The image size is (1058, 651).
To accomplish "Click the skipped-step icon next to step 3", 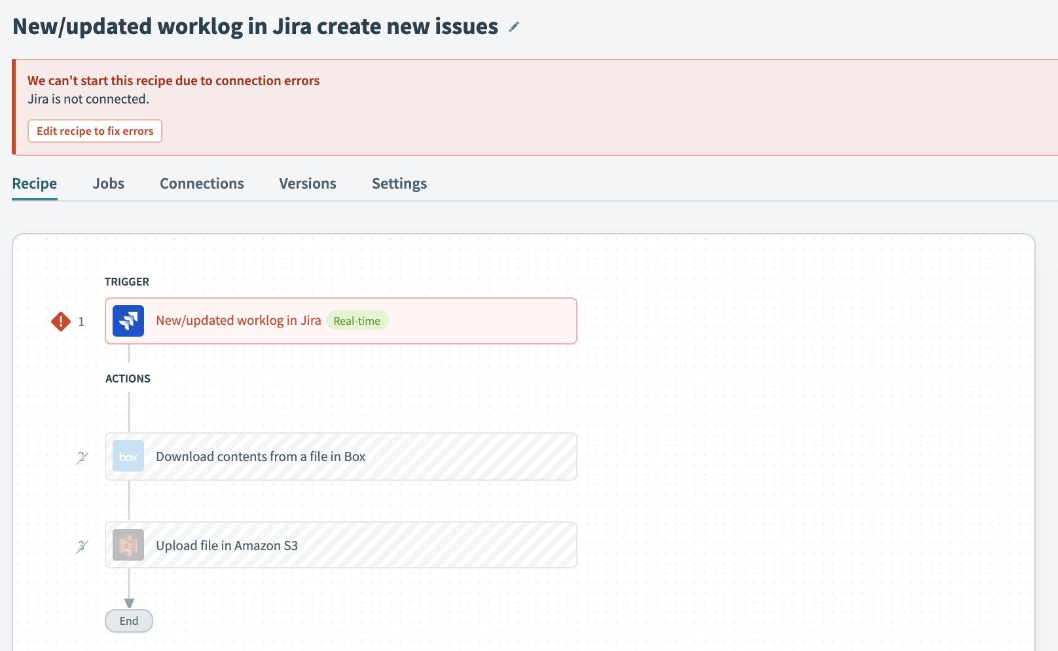I will coord(81,546).
